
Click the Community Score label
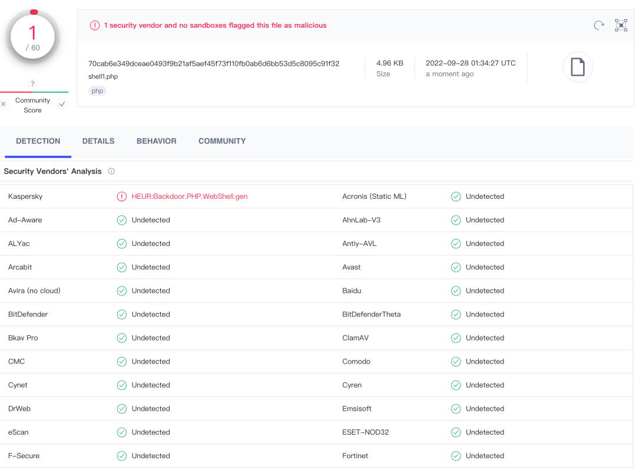[x=32, y=105]
